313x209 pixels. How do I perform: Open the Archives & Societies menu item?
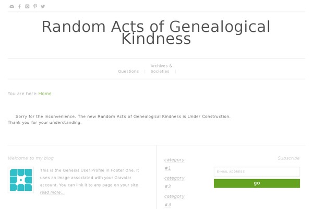coord(161,68)
